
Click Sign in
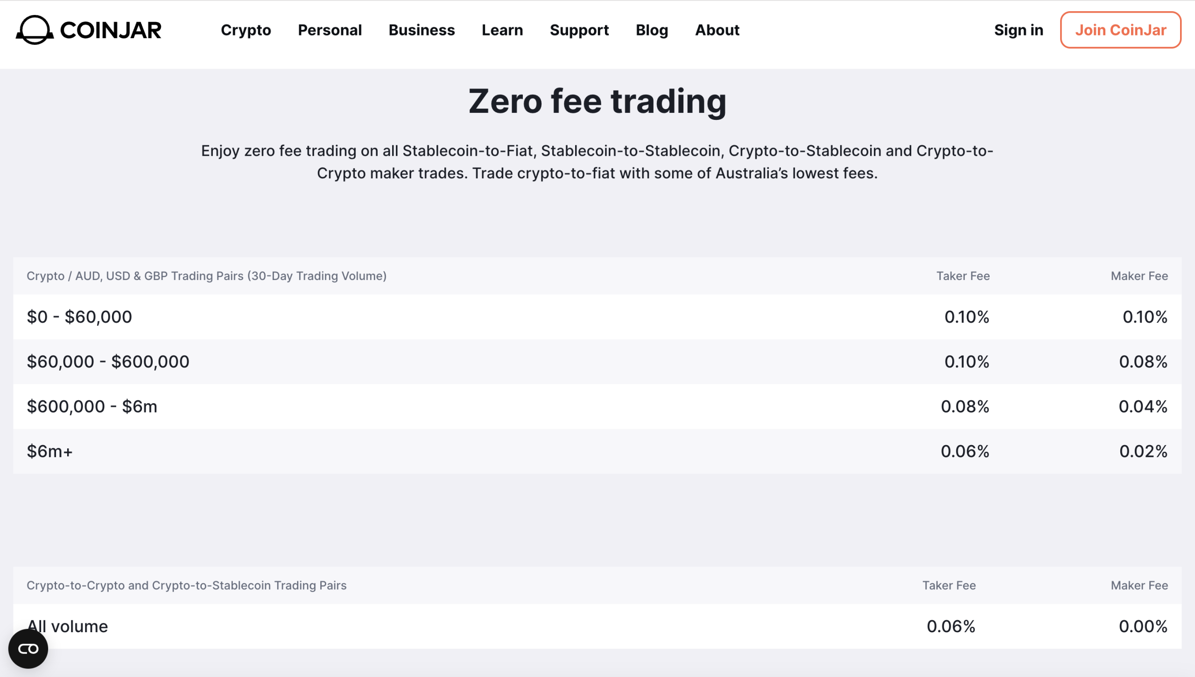coord(1019,30)
